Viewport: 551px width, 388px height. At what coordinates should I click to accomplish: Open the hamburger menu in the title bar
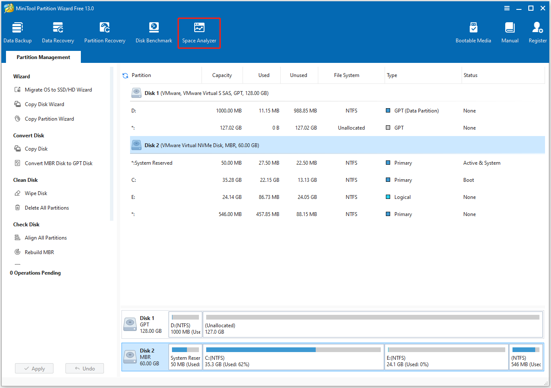tap(507, 8)
